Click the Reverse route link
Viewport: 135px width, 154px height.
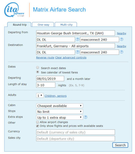45,58
